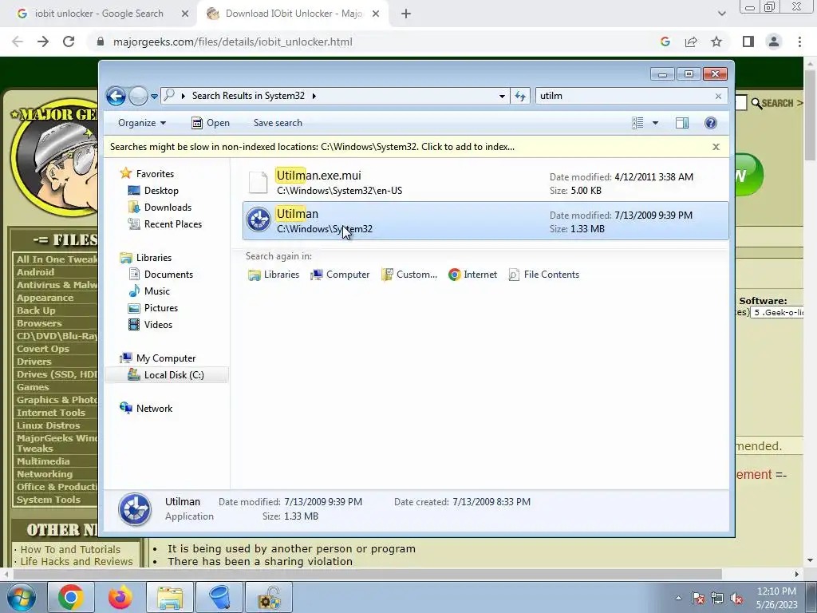Toggle Chrome side panel icon
Screen dimensions: 817x613
[x=748, y=42]
